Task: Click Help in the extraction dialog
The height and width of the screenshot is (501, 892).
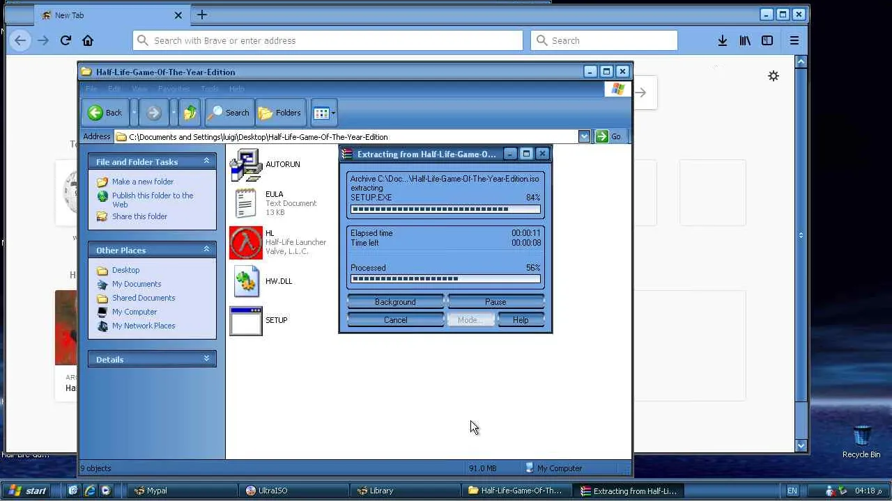Action: [x=521, y=320]
